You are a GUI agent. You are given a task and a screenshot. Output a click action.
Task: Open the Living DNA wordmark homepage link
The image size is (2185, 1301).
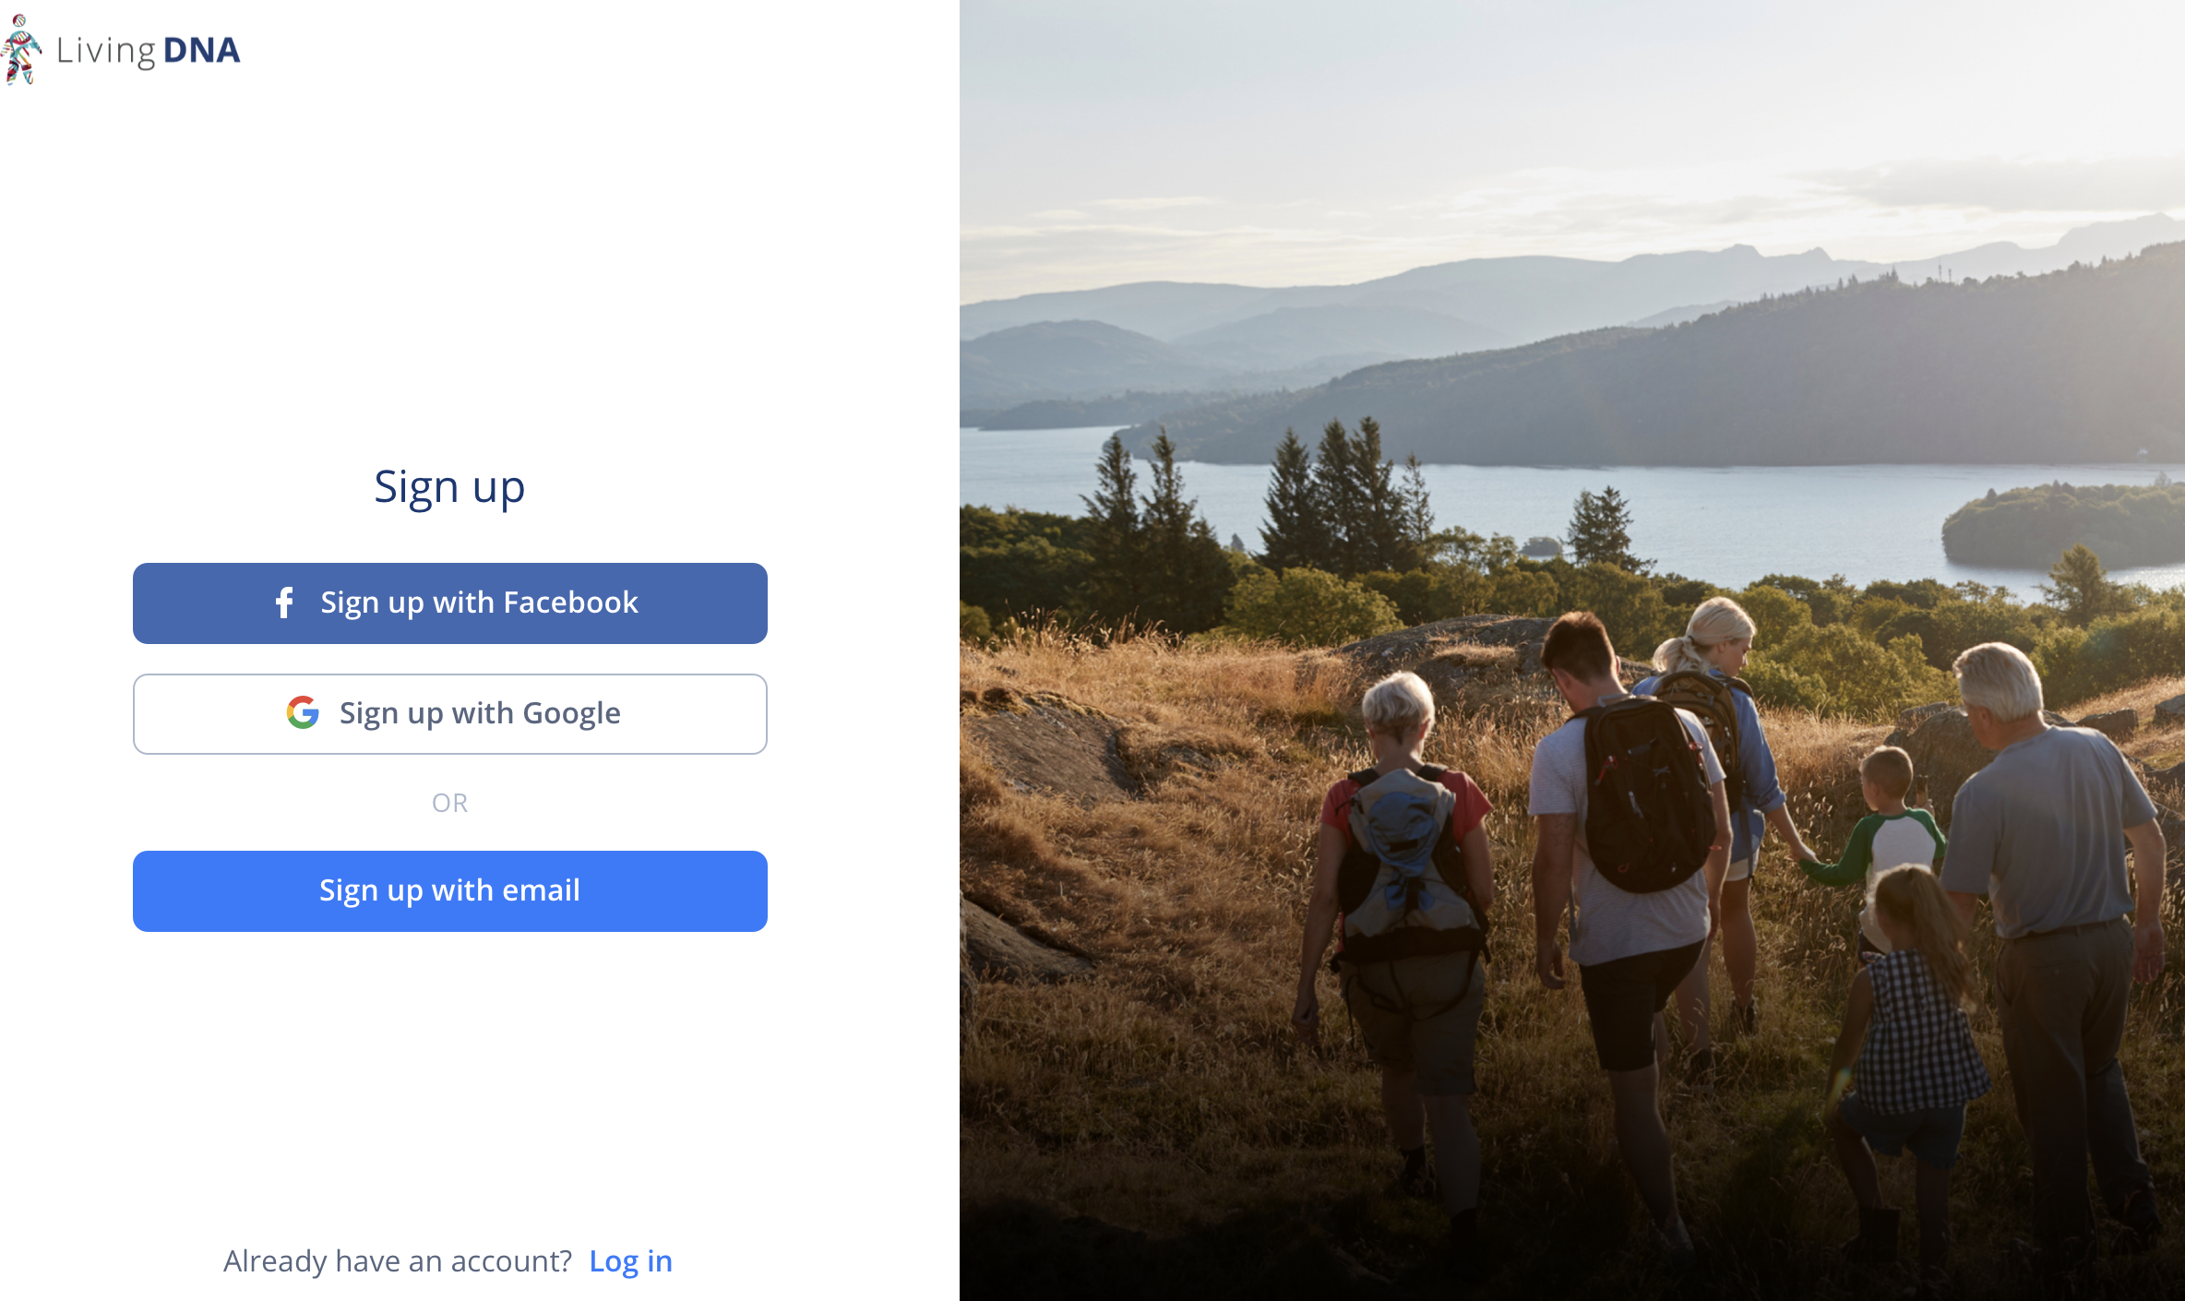click(x=148, y=50)
